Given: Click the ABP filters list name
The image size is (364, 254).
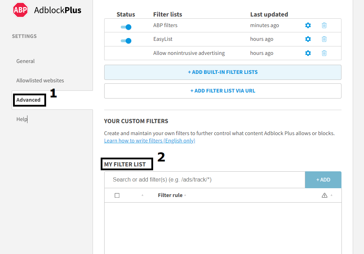Looking at the screenshot, I should [165, 25].
